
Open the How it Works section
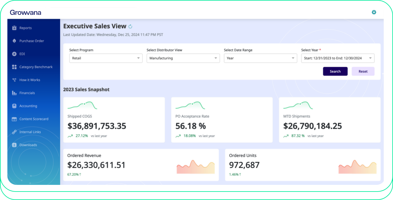point(14,80)
